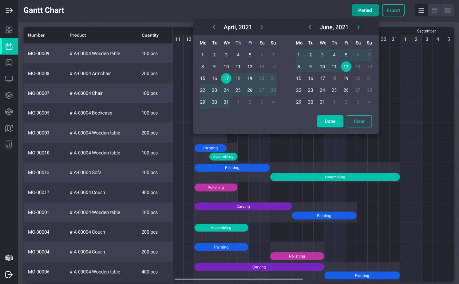
Task: Click the Period button
Action: click(365, 10)
